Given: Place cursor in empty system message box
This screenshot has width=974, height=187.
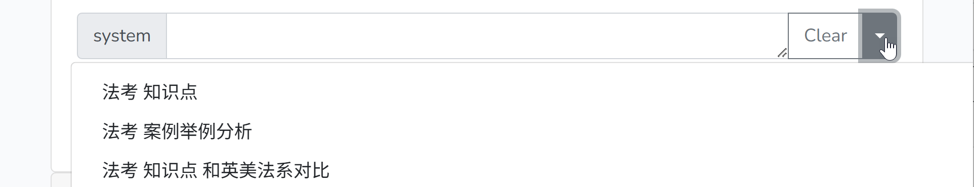Looking at the screenshot, I should click(x=477, y=36).
